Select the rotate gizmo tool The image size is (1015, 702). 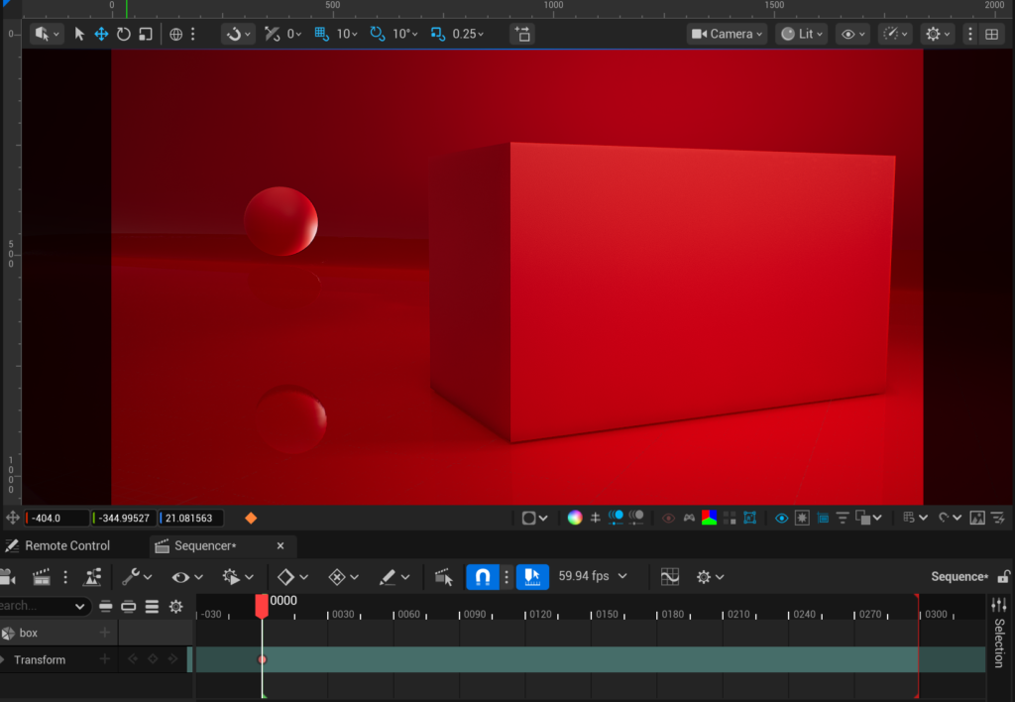pyautogui.click(x=124, y=34)
